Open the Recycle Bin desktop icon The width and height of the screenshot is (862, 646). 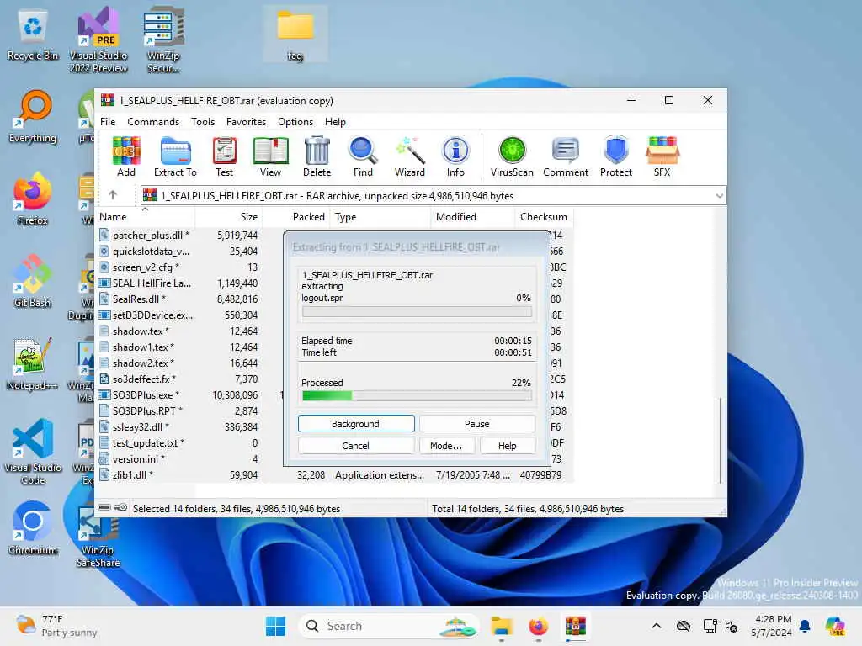[x=33, y=35]
